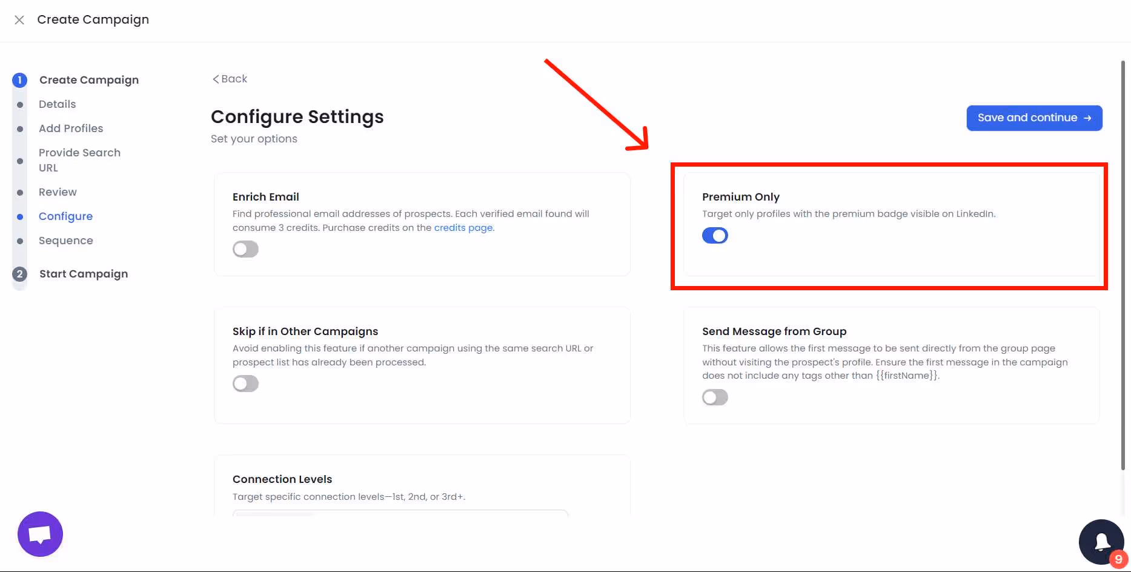Screen dimensions: 1131x572
Task: Click the step 1 Create Campaign circle
Action: [x=19, y=80]
